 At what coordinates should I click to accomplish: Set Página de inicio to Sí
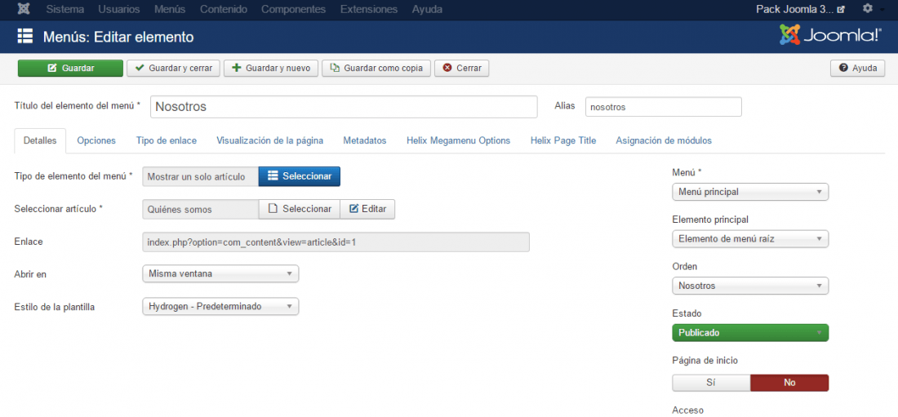[x=711, y=383]
